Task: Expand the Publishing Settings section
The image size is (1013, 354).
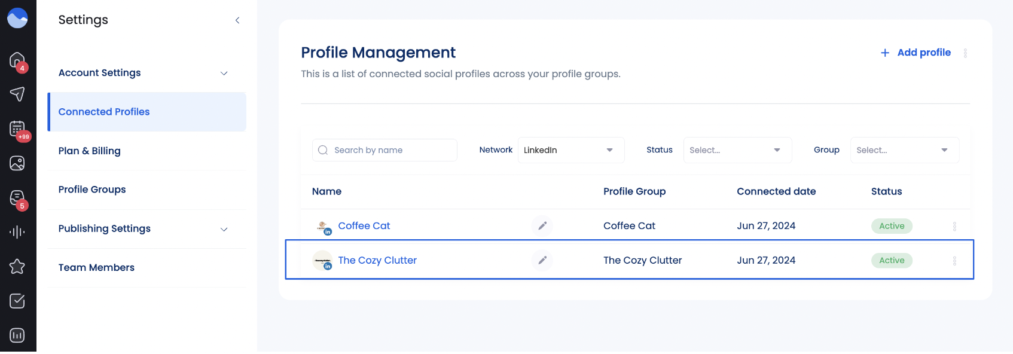Action: pos(146,228)
